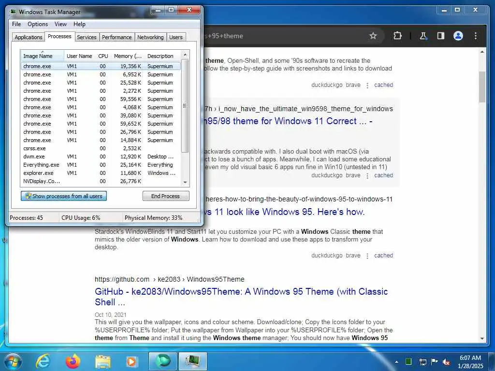Viewport: 495px width, 371px height.
Task: Click the Task Manager title bar icon
Action: pos(13,12)
